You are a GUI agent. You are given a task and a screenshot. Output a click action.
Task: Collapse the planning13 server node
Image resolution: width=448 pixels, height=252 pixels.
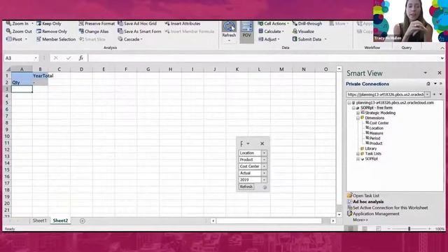(x=349, y=103)
